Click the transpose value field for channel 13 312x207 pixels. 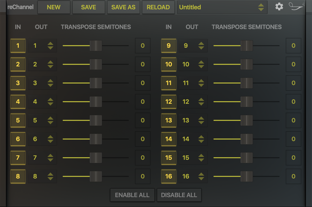point(293,120)
